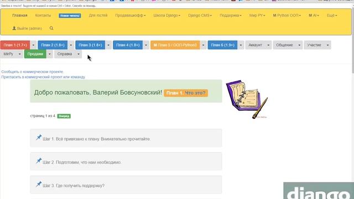The height and width of the screenshot is (199, 354).
Task: Open Пригласить в коммерческий проект или команду link
Action: click(43, 77)
